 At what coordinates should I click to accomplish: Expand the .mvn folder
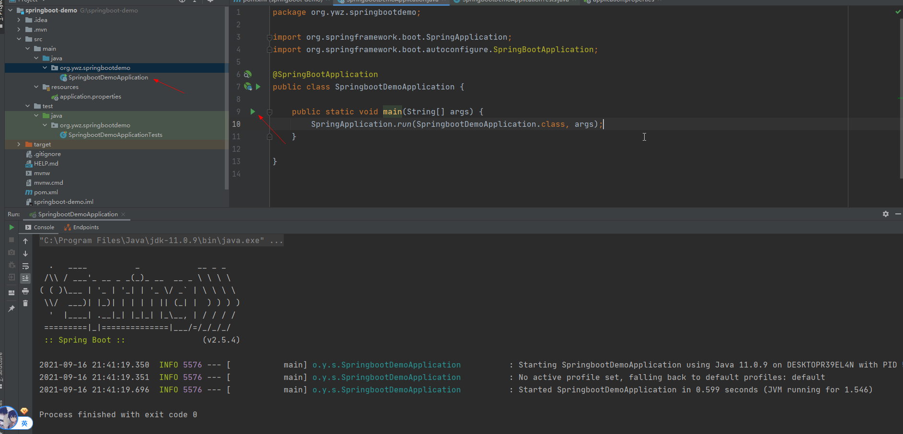[x=19, y=29]
